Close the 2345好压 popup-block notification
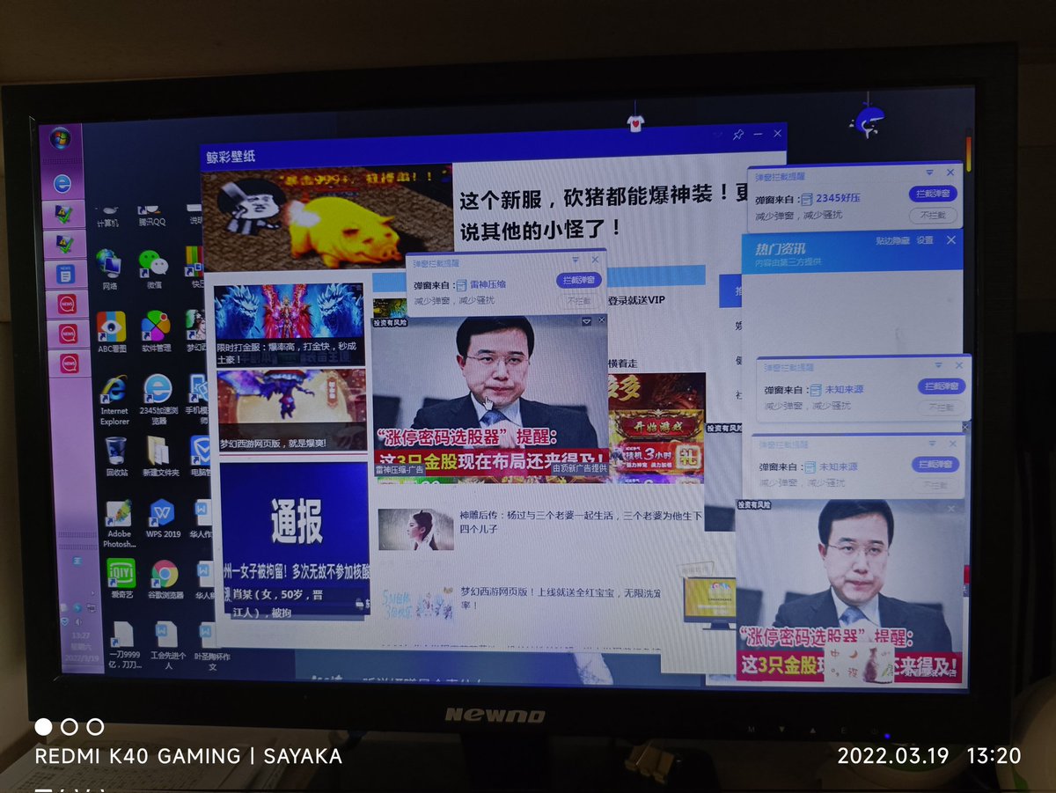 [x=950, y=173]
